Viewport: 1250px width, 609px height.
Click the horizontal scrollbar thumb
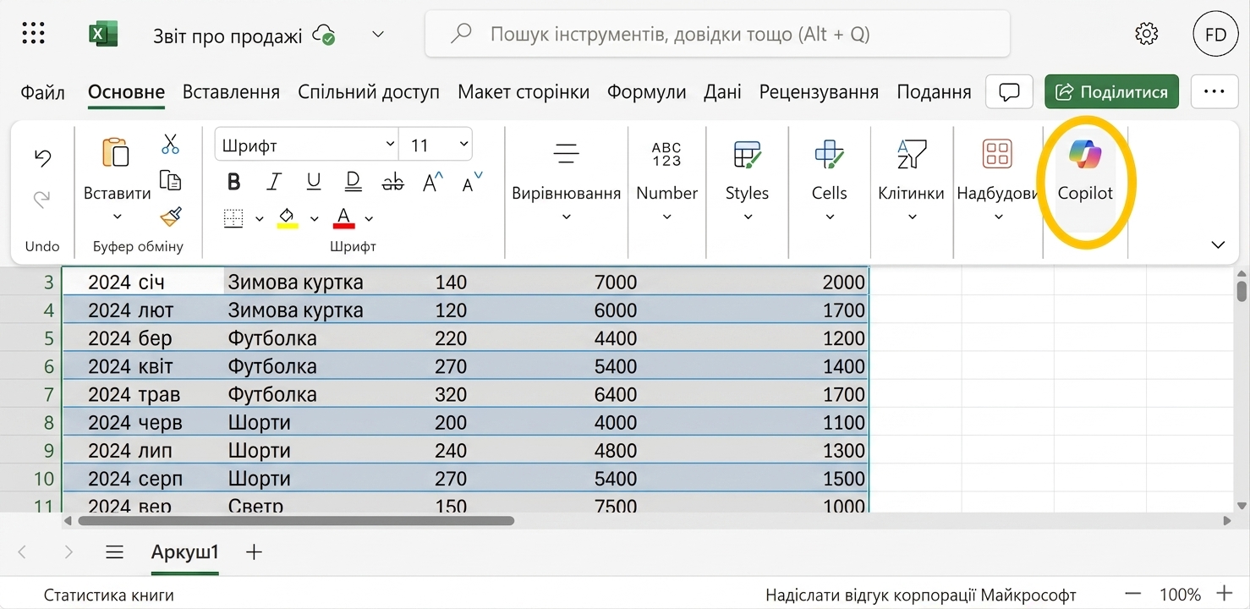point(296,521)
